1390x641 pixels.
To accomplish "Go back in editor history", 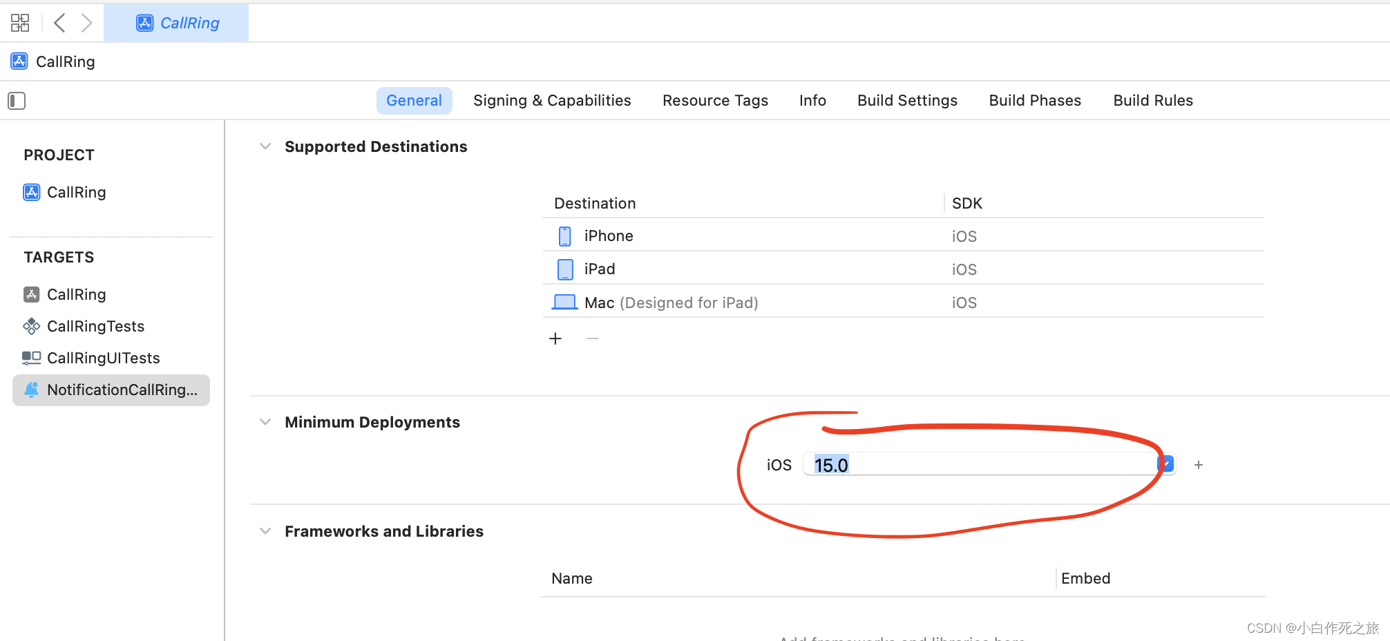I will point(59,23).
